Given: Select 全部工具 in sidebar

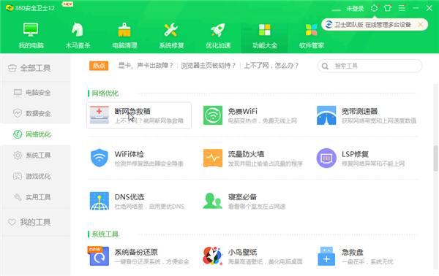Looking at the screenshot, I should 35,68.
